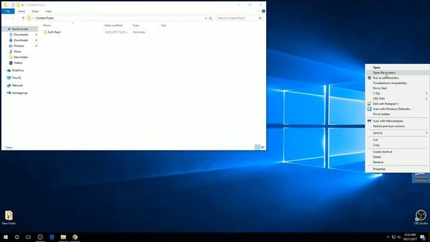Click the volume icon in the system tray
Image resolution: width=430 pixels, height=242 pixels.
[399, 237]
